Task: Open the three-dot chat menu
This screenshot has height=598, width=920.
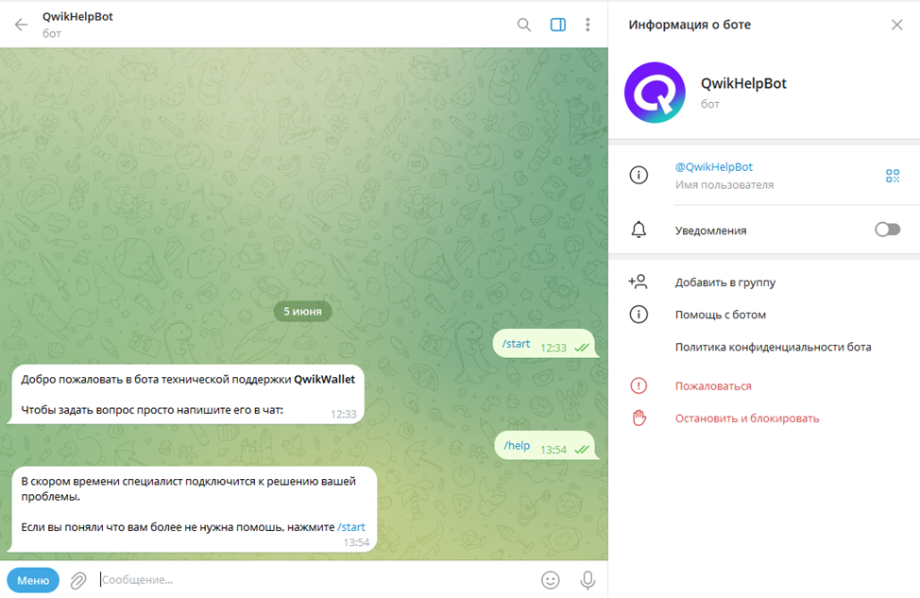Action: coord(588,25)
